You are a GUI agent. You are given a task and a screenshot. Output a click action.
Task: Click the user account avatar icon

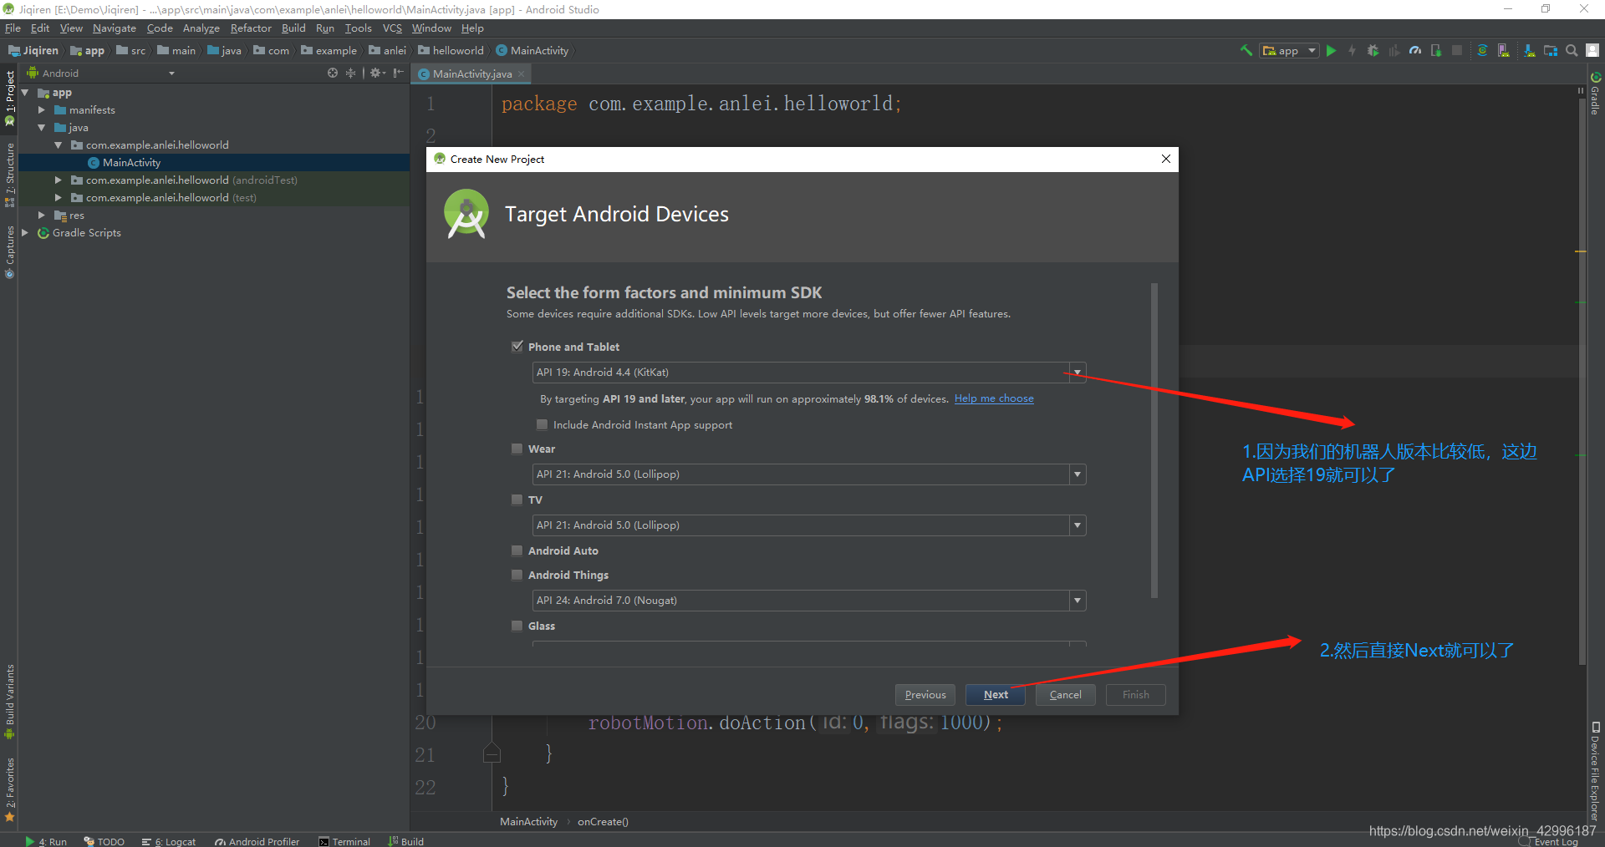[x=1593, y=50]
